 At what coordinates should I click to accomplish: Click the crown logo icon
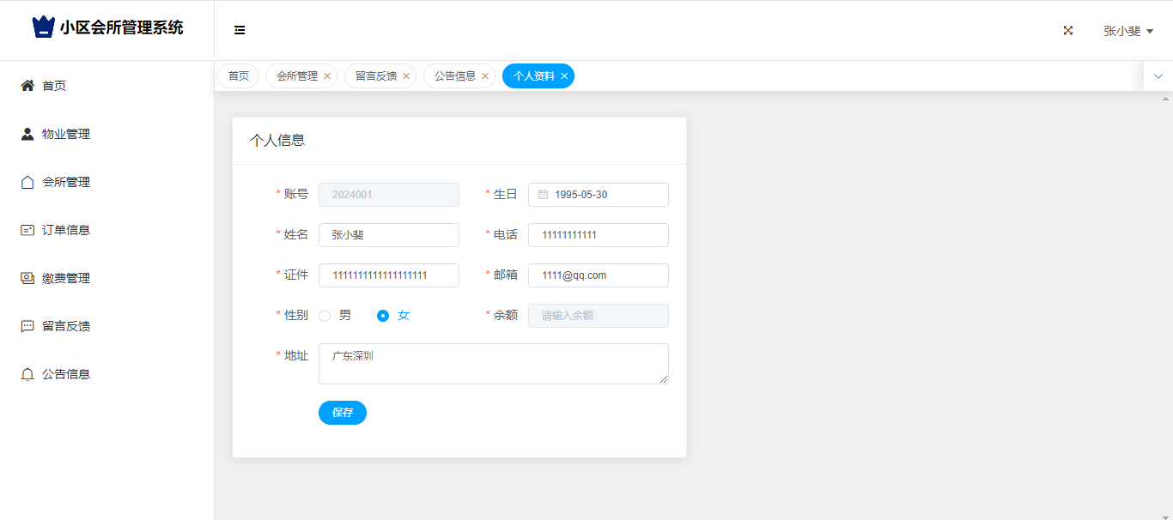(x=43, y=27)
